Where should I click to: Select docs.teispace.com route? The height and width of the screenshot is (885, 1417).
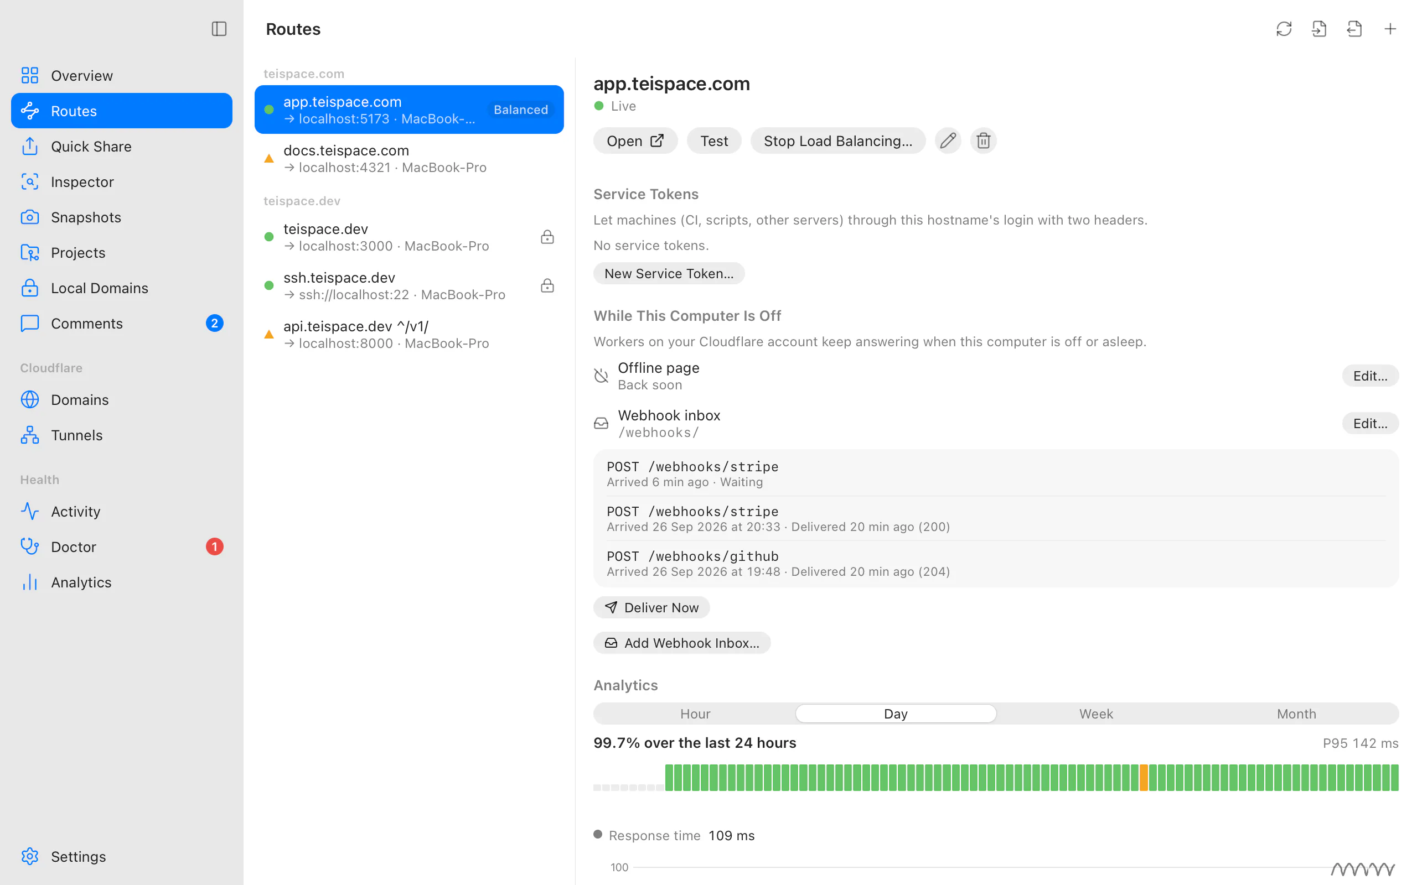[409, 158]
